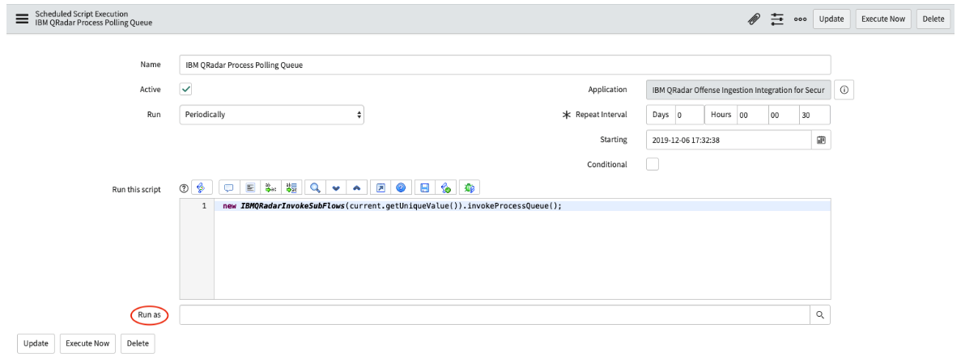Open the three-dots more options menu

pyautogui.click(x=801, y=19)
